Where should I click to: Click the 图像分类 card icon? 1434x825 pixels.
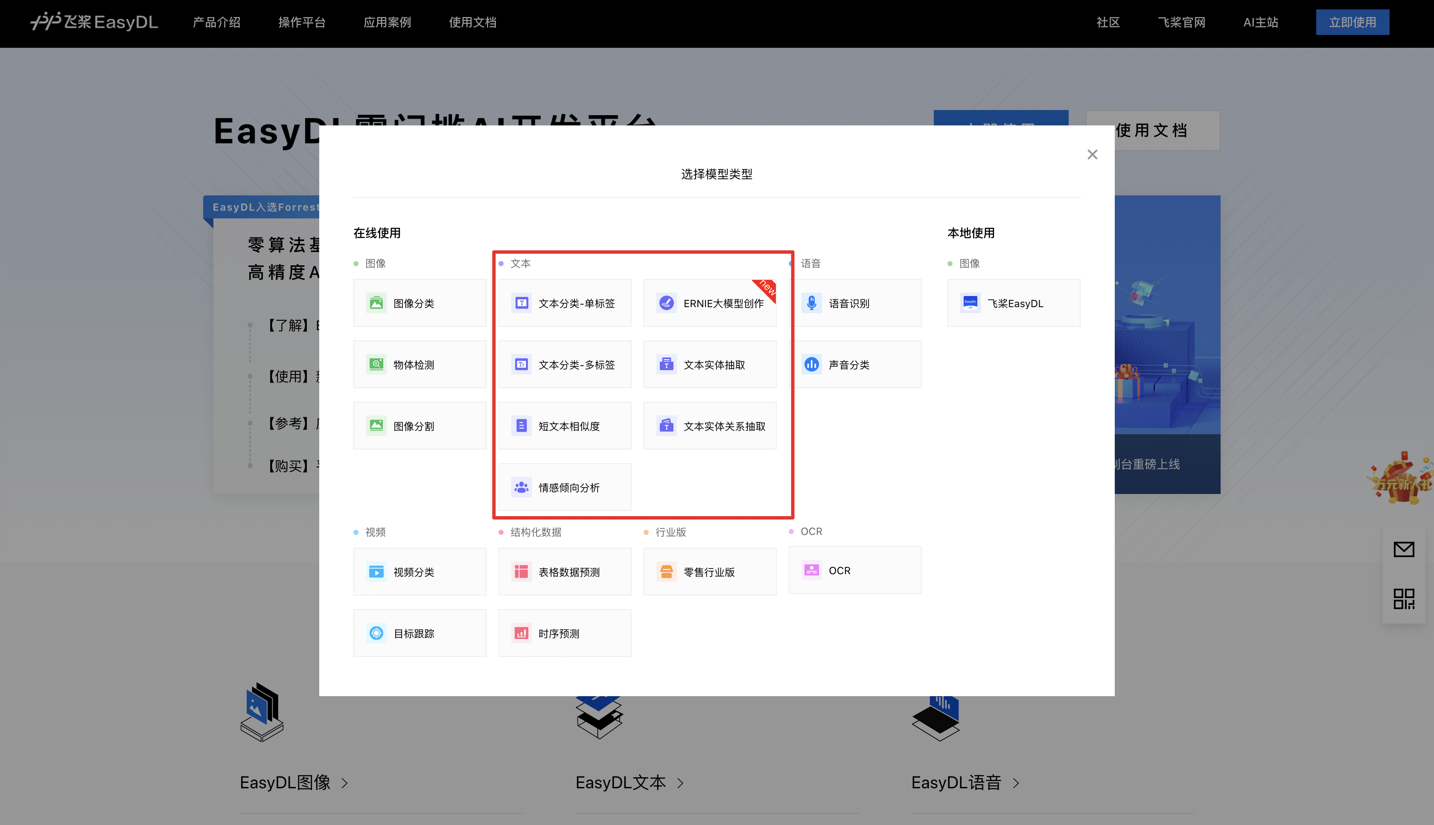coord(376,303)
